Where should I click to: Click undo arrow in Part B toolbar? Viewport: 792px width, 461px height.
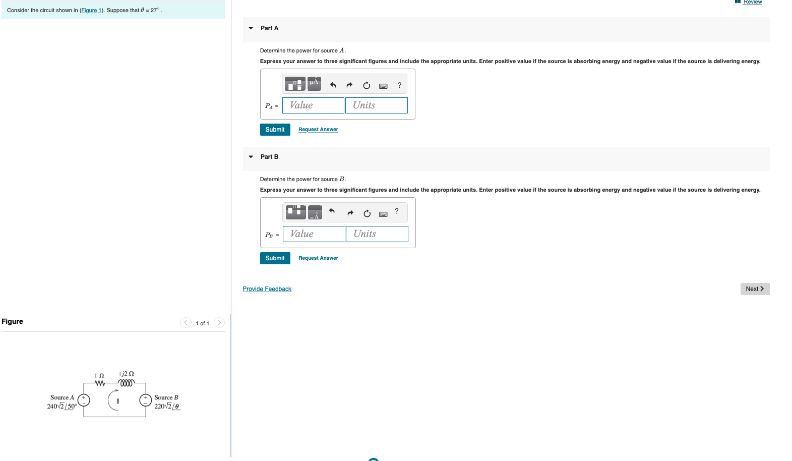coord(332,211)
